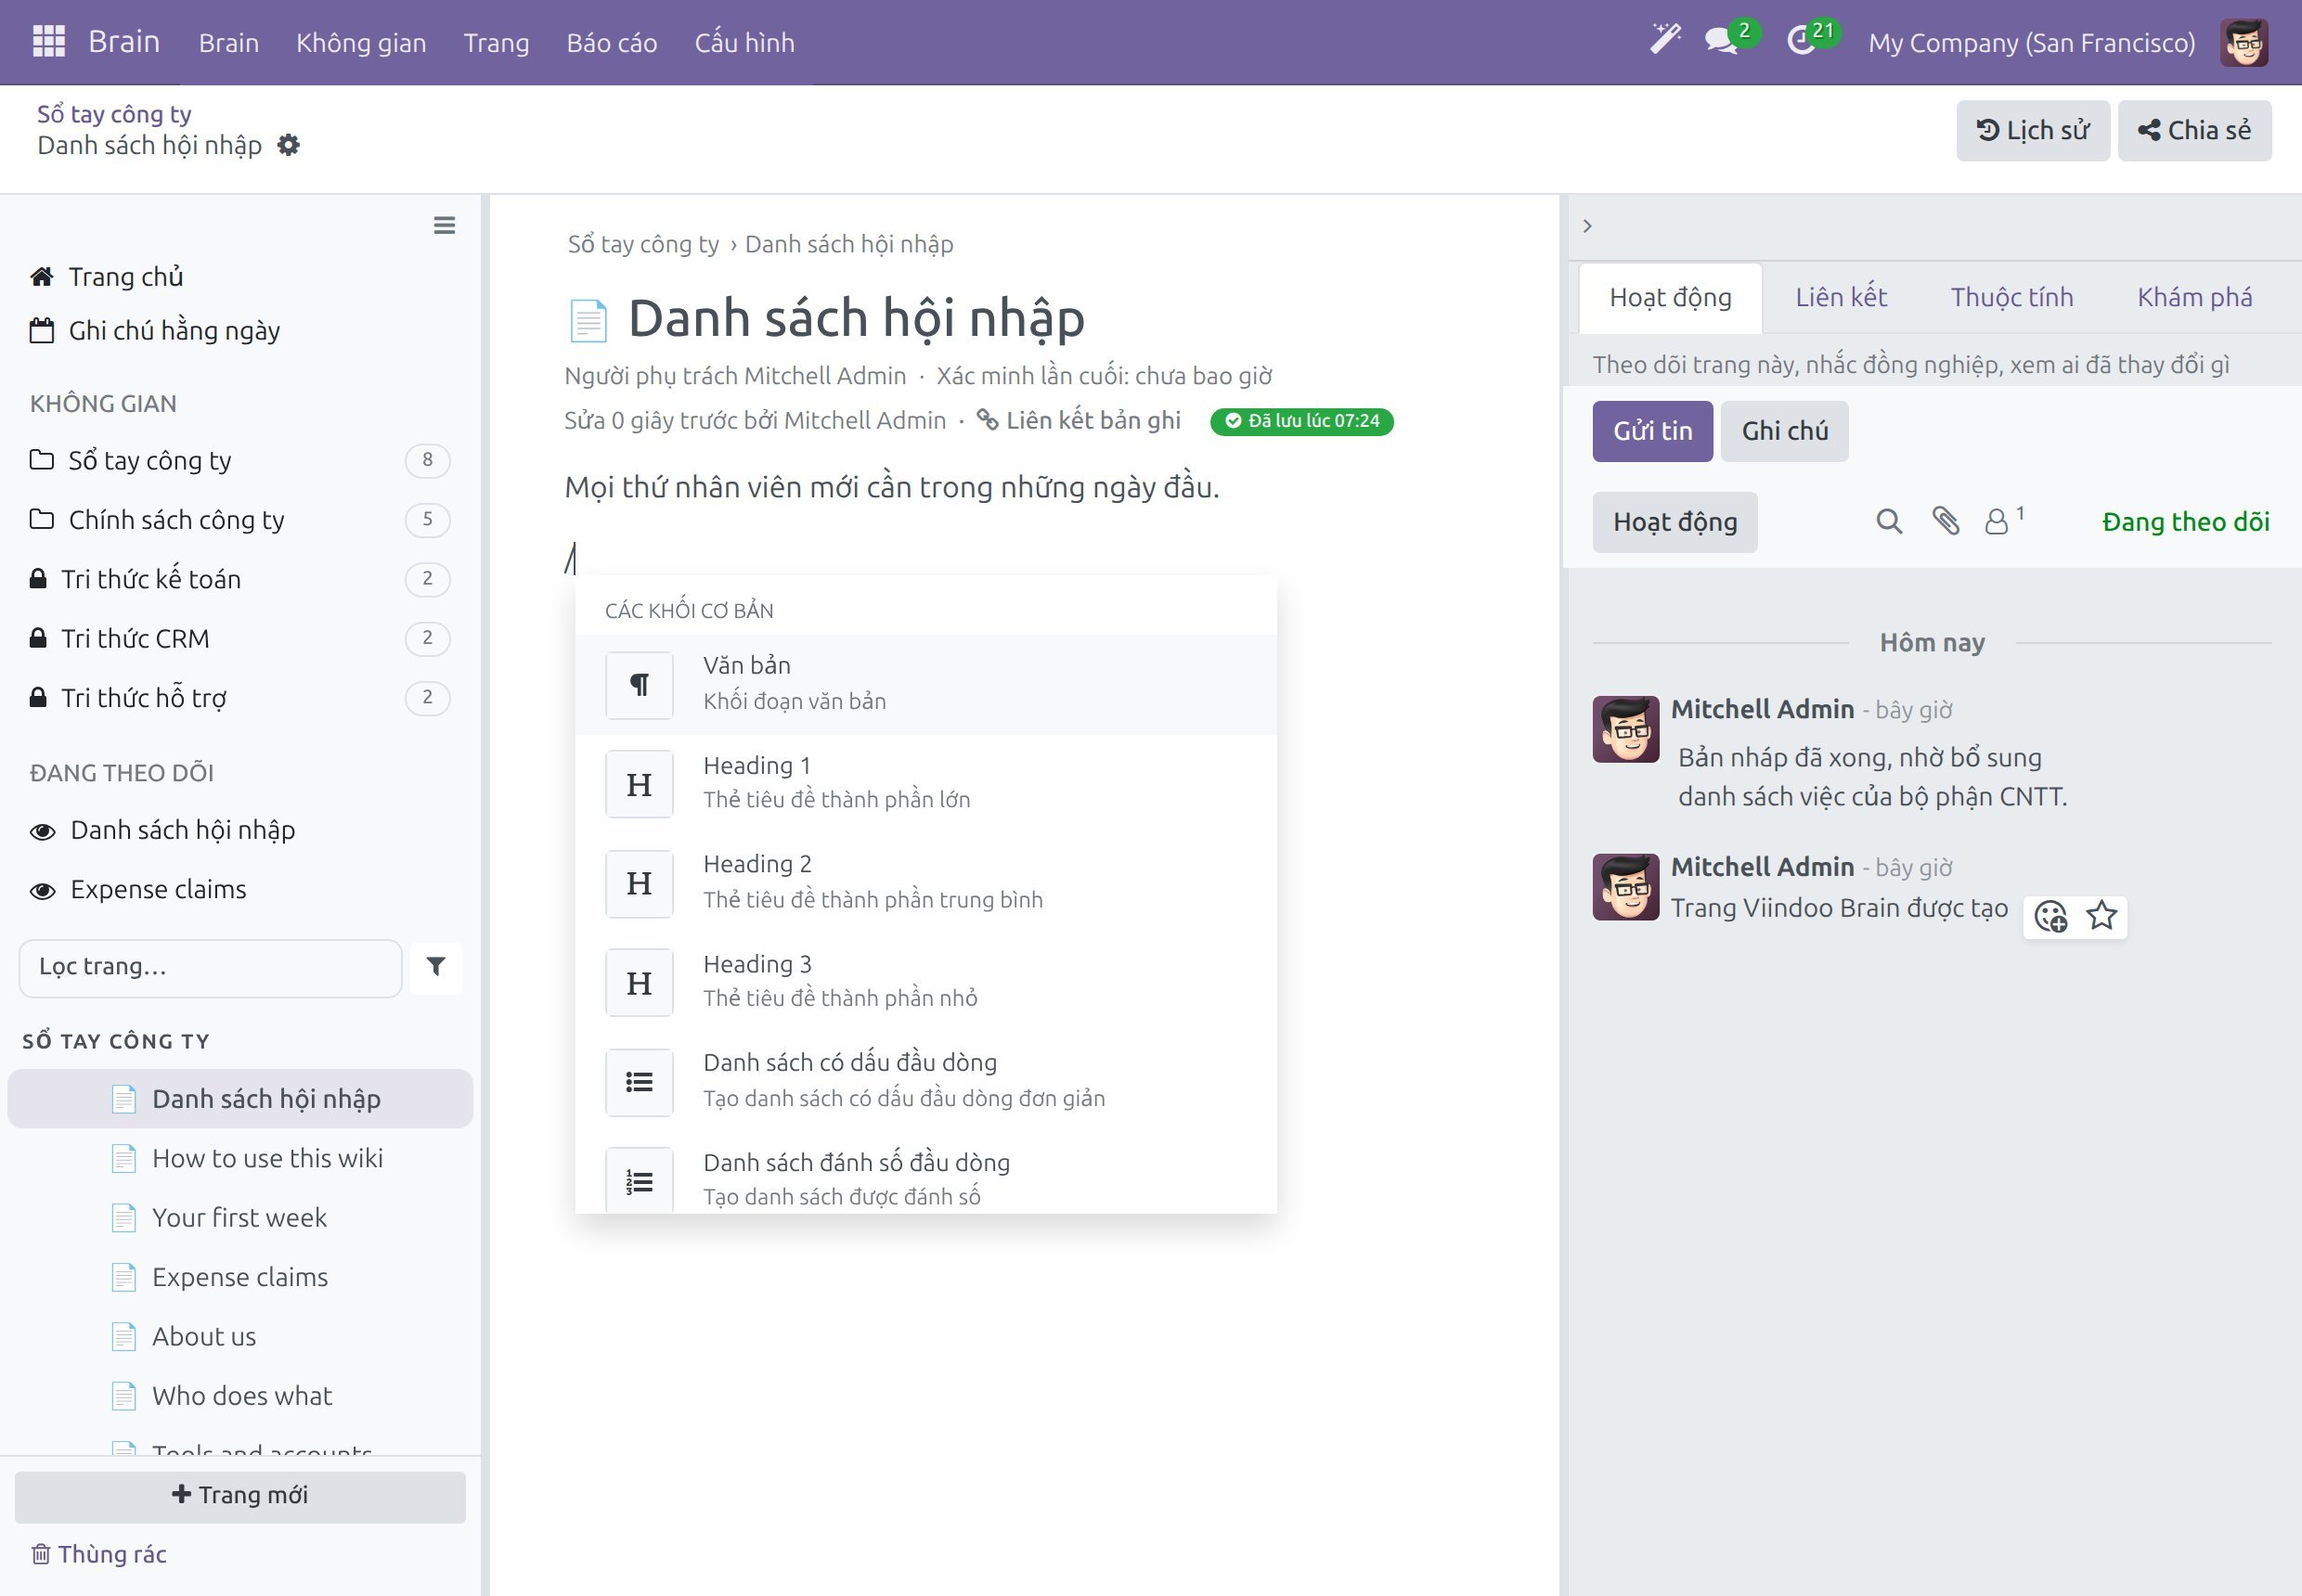Expand Sổ tay công ty space with 8 pages

click(x=240, y=460)
